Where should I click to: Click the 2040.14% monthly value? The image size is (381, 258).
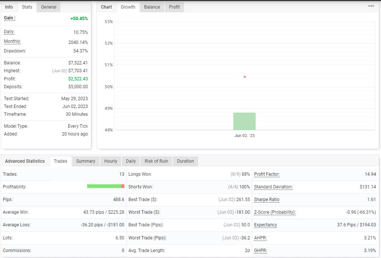(78, 42)
